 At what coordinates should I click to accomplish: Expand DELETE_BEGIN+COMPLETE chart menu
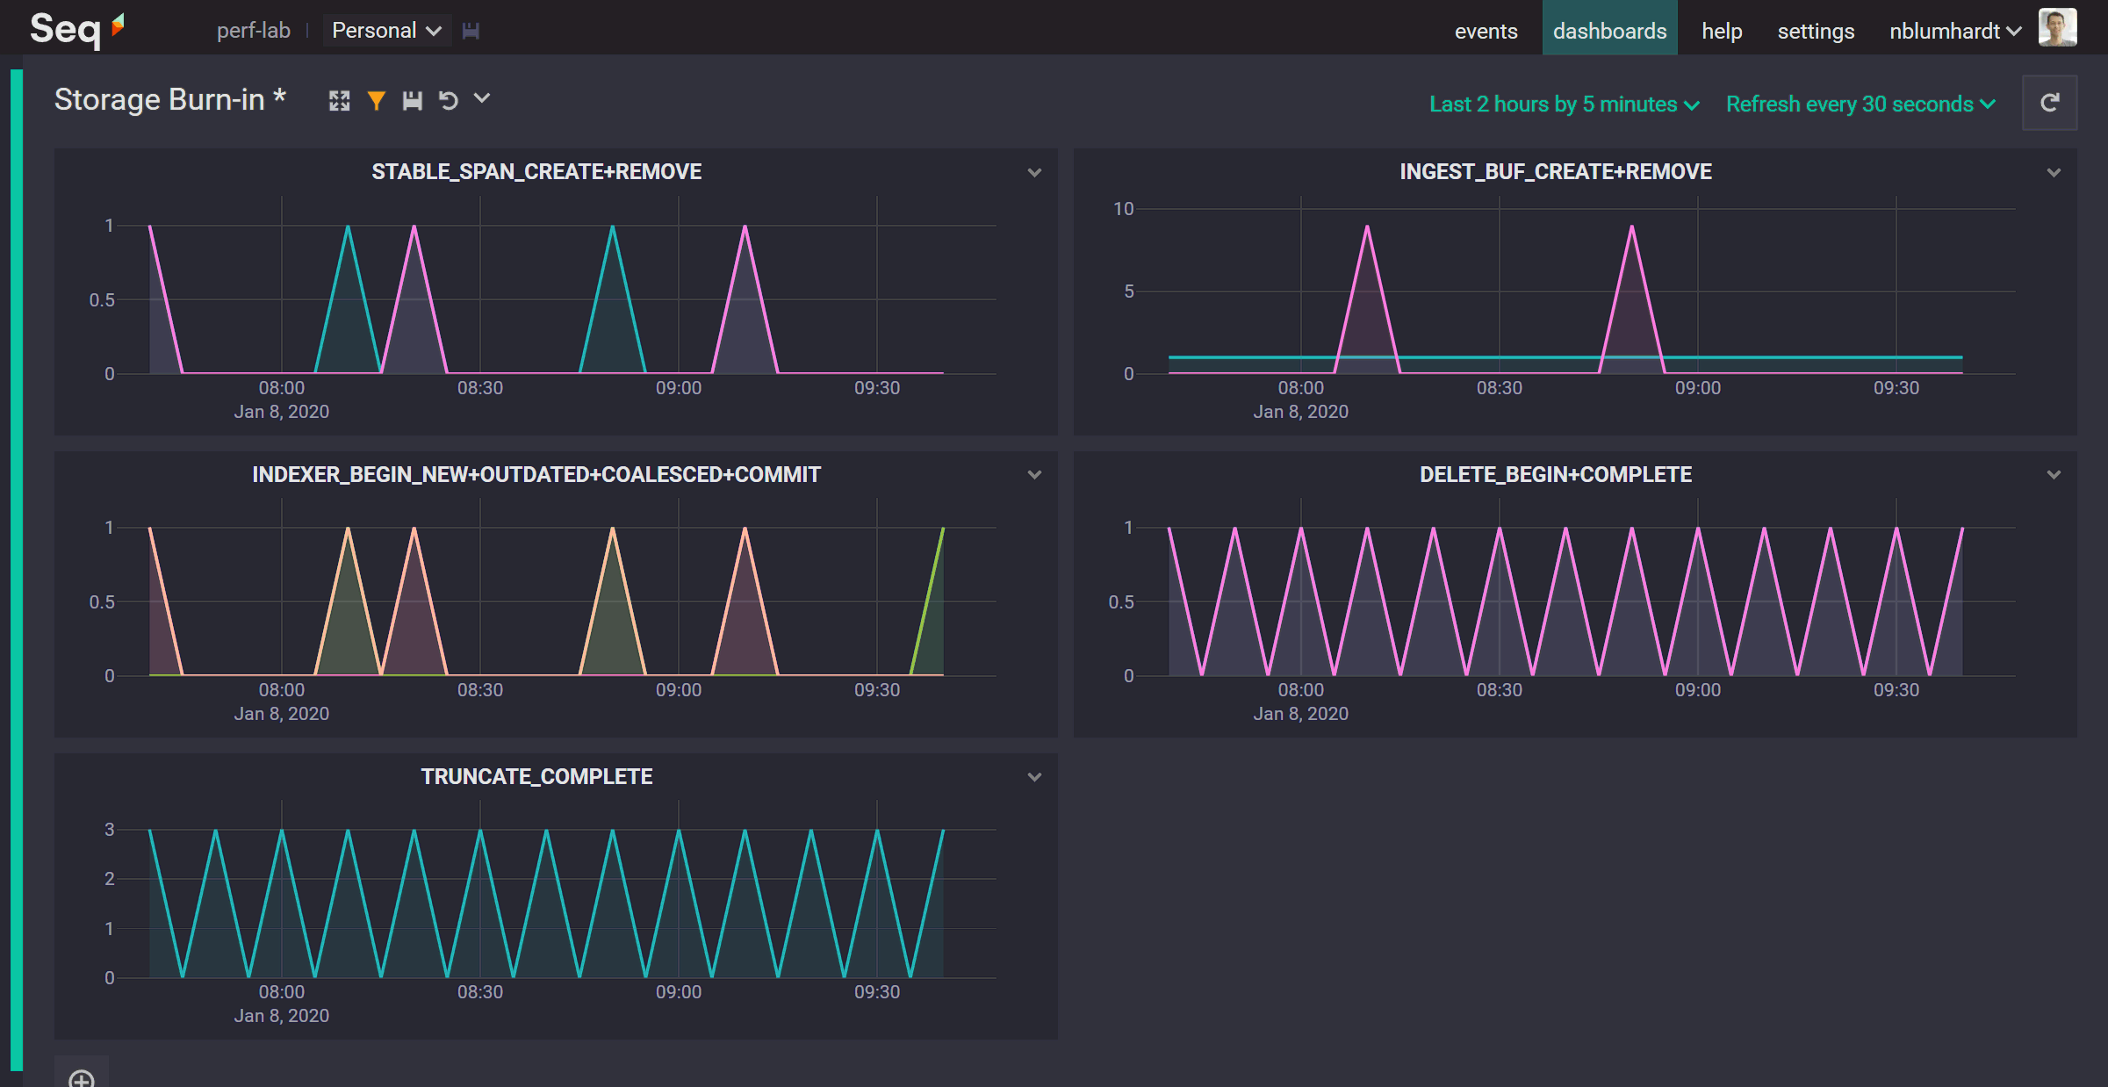point(2054,475)
